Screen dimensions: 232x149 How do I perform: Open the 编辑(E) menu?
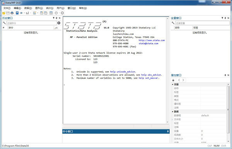(17, 8)
